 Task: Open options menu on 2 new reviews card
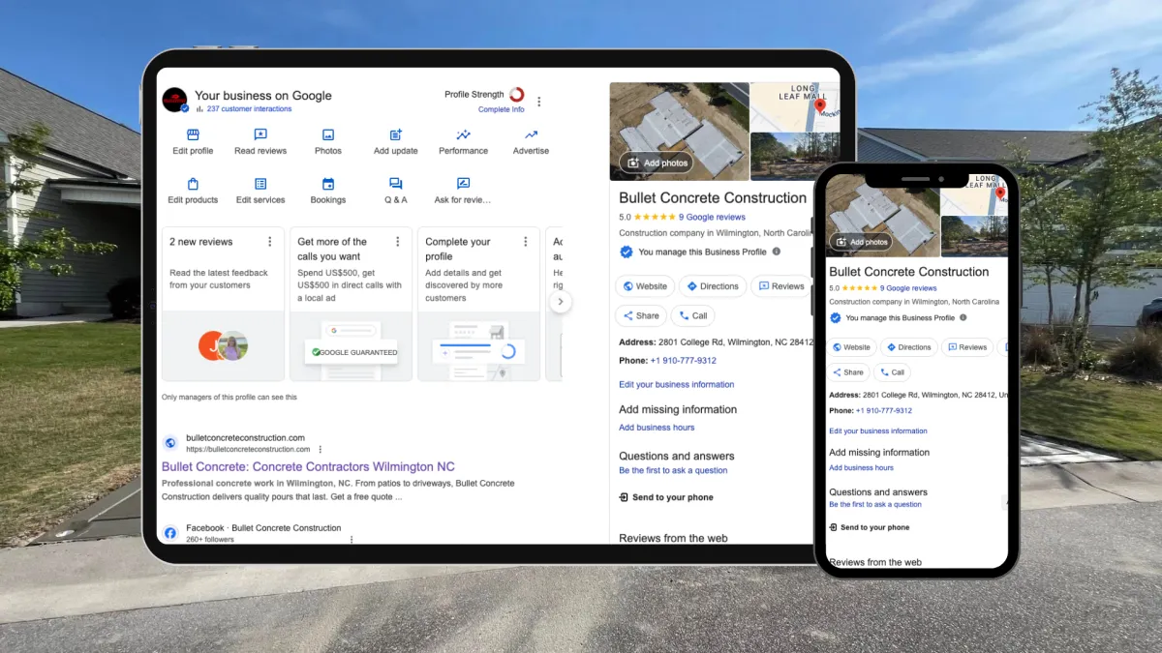point(270,242)
